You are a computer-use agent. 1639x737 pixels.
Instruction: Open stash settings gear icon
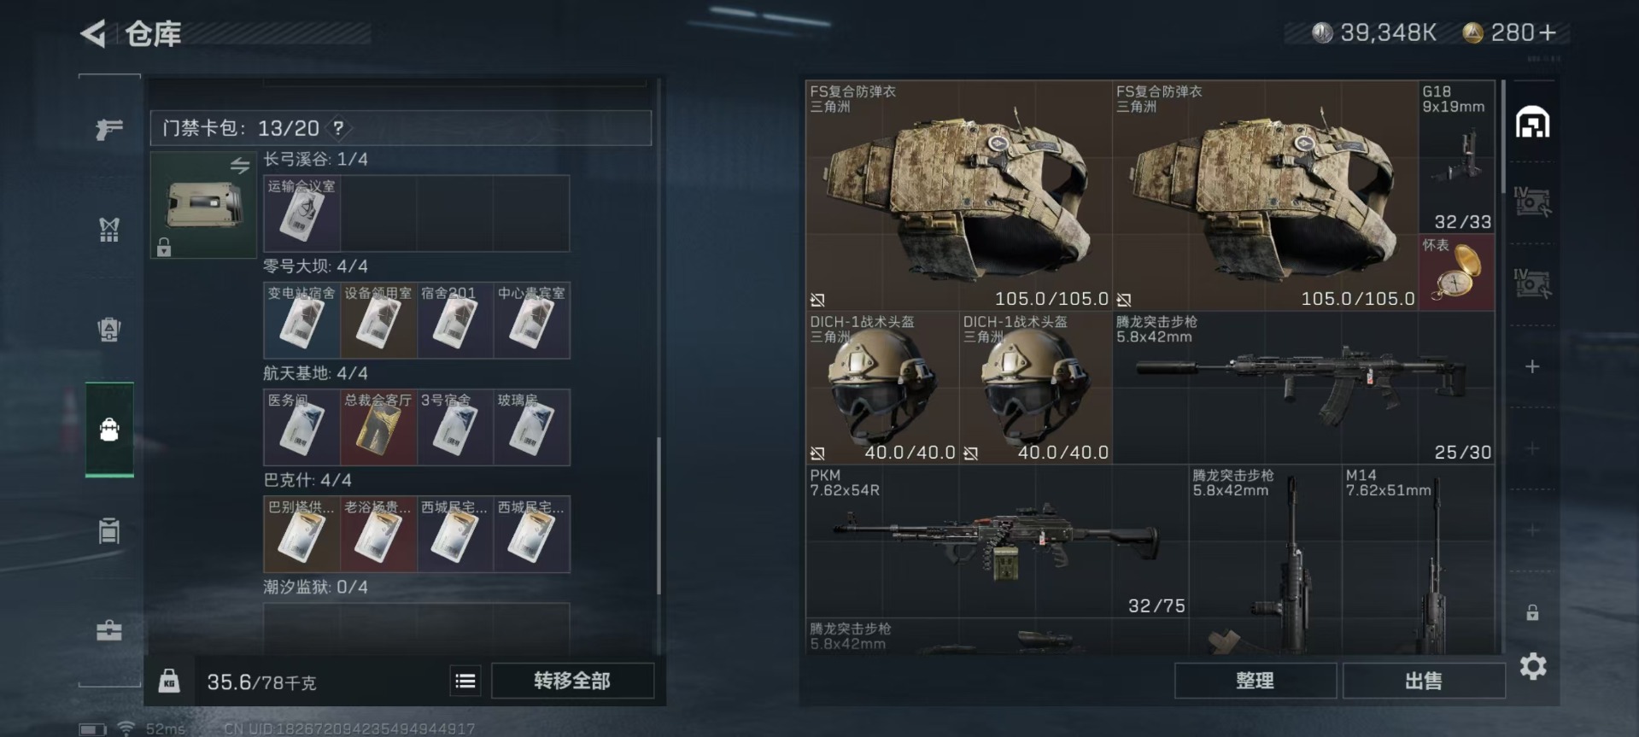[1533, 666]
